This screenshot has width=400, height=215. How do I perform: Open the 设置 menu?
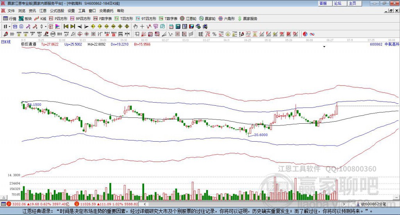(x=71, y=11)
